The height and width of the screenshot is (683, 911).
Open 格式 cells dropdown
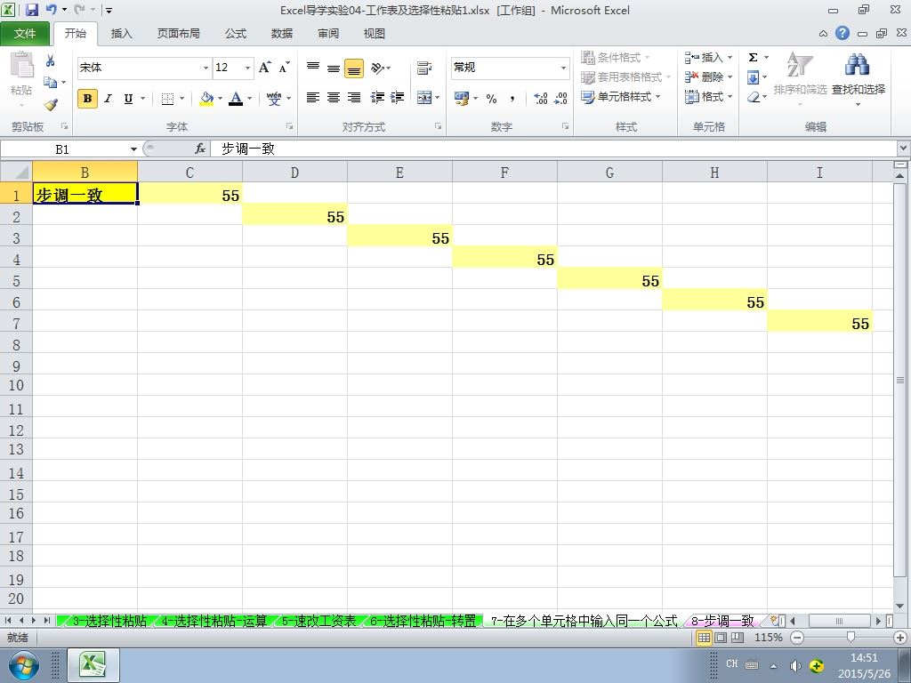tap(709, 96)
